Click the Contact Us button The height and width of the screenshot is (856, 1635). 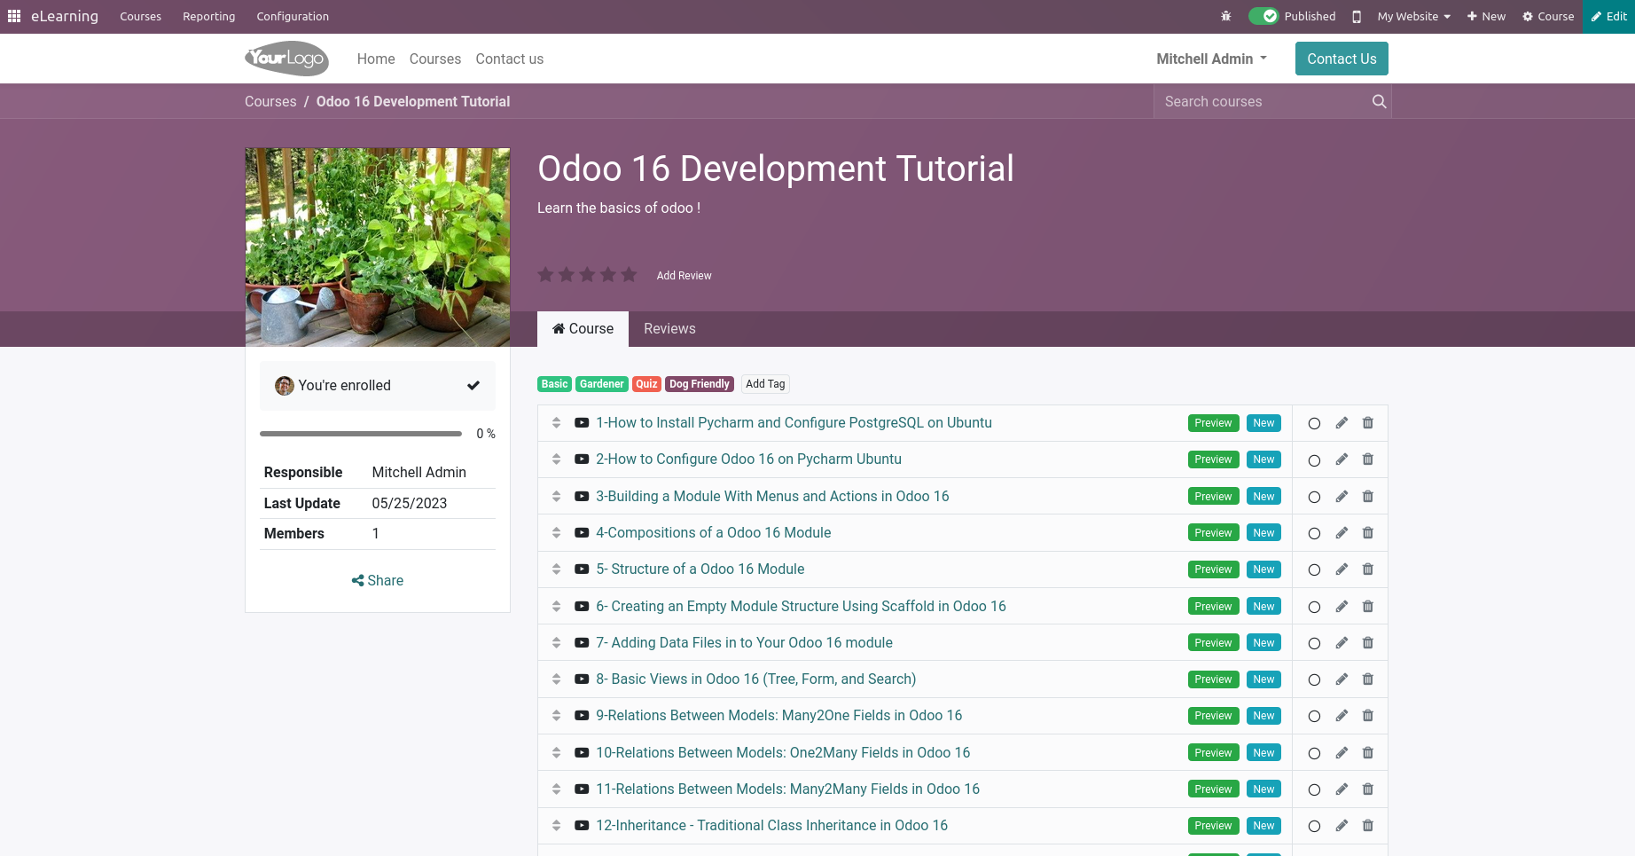[x=1342, y=59]
